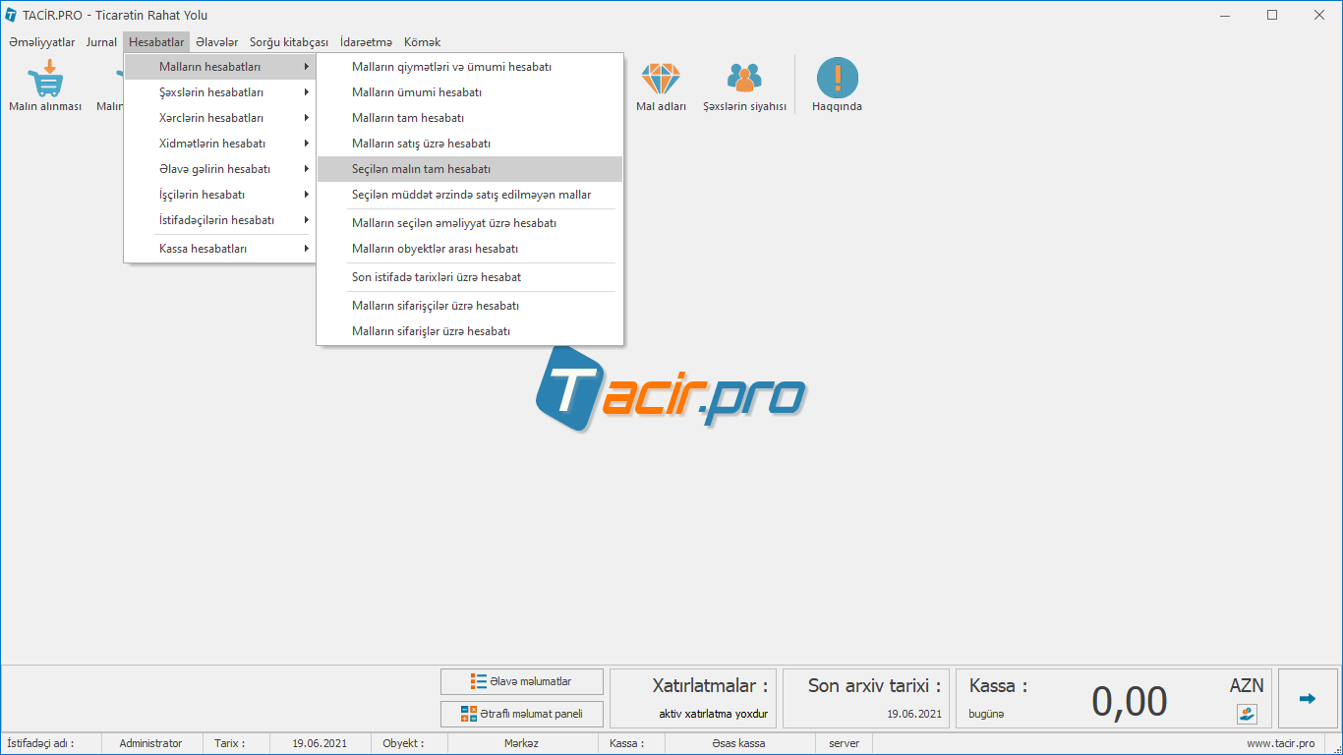1343x755 pixels.
Task: Open the Mal adları diamond icon
Action: click(661, 79)
